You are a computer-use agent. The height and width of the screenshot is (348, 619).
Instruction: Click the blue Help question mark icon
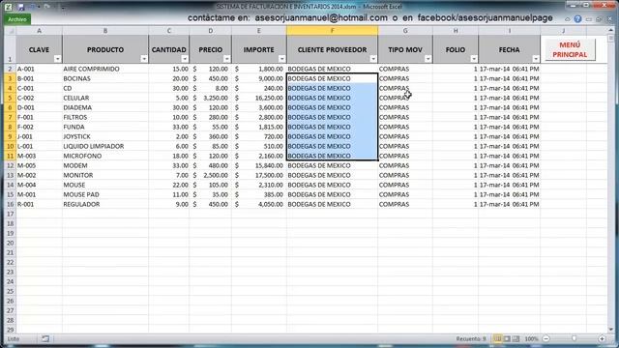pos(577,19)
